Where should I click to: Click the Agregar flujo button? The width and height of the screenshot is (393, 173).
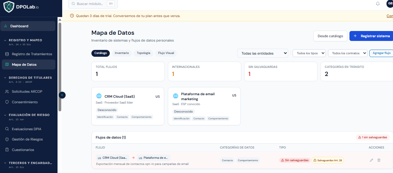tap(381, 53)
